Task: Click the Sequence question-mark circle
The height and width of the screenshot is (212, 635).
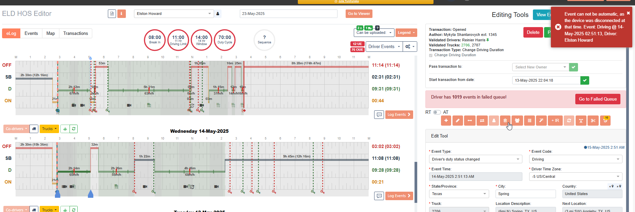Action: [x=264, y=40]
